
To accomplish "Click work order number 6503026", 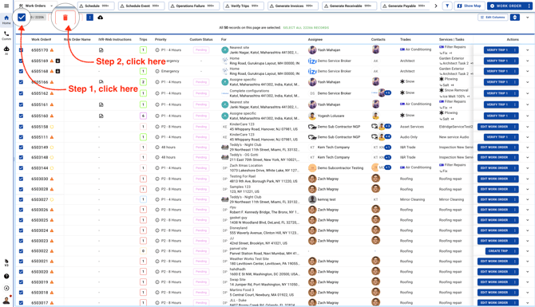I will pyautogui.click(x=40, y=210).
